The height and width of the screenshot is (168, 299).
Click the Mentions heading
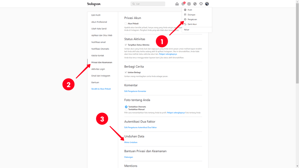click(131, 166)
